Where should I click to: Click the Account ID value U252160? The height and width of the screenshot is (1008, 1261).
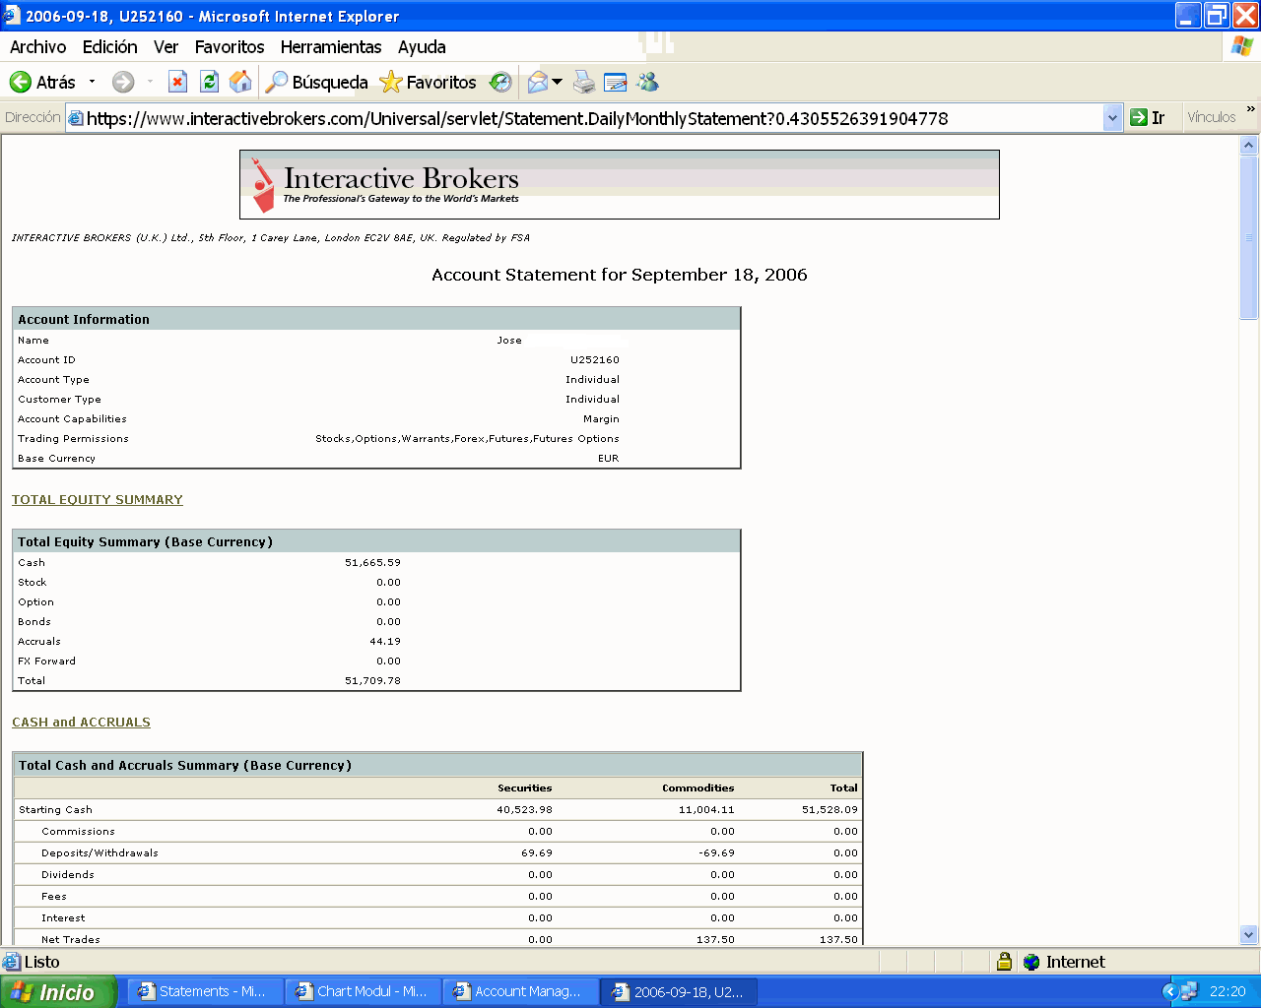tap(595, 360)
